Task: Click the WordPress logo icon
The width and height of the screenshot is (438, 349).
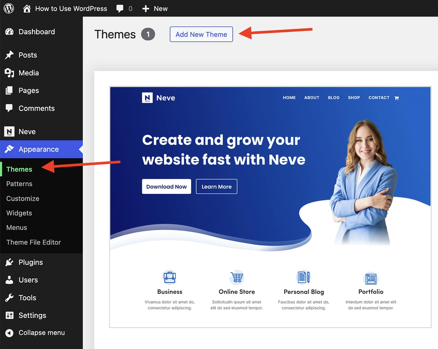Action: tap(9, 8)
